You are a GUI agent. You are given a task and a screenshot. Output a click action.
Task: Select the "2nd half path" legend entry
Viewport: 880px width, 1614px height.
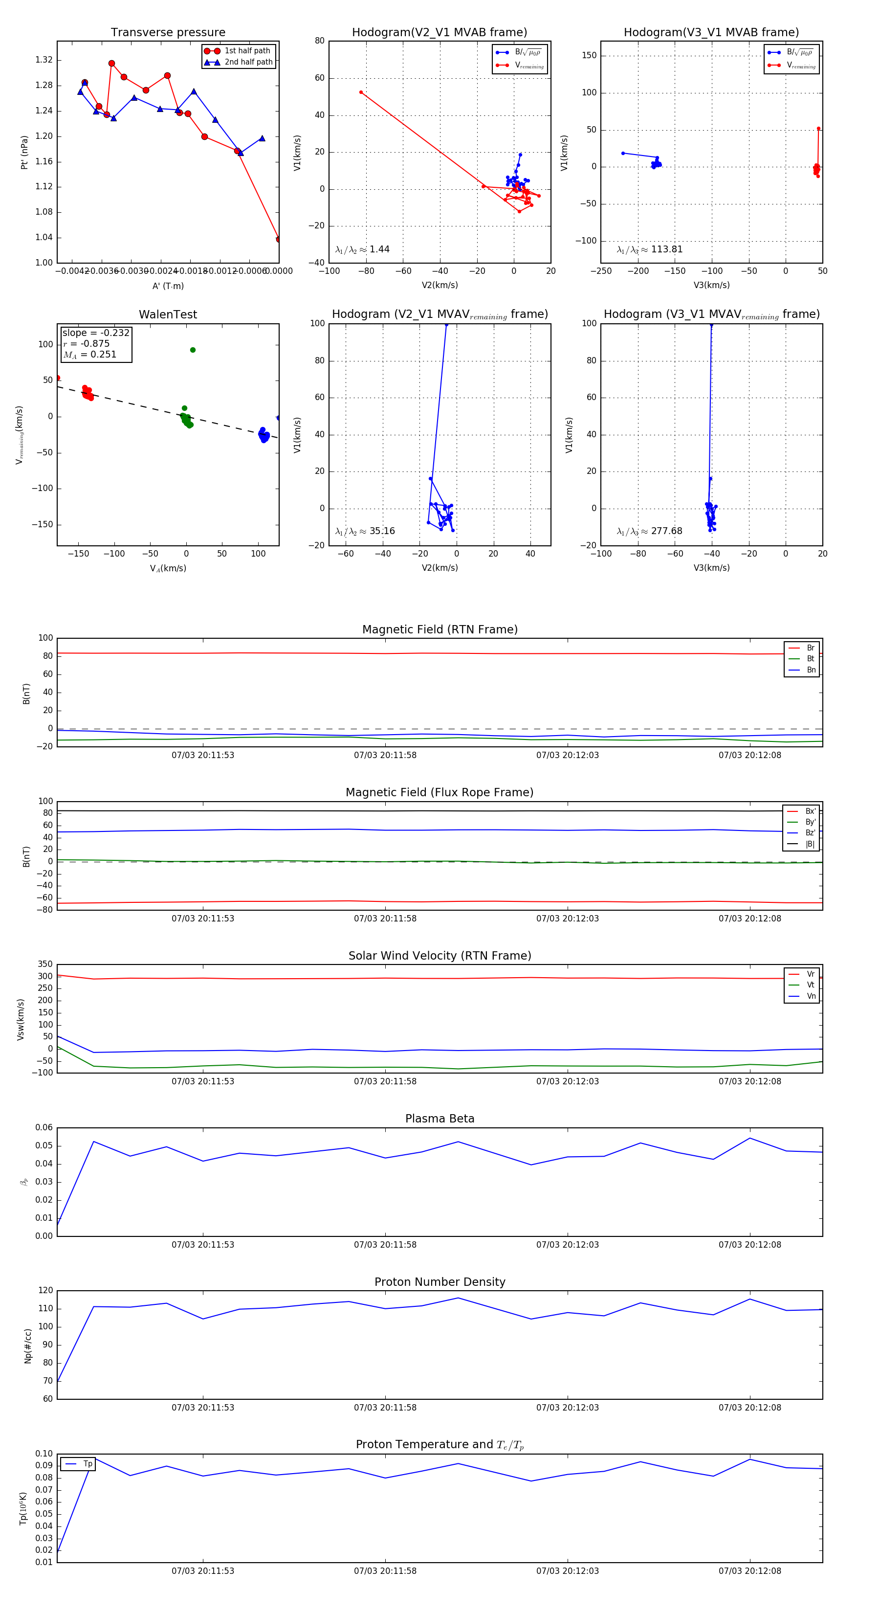pyautogui.click(x=239, y=62)
